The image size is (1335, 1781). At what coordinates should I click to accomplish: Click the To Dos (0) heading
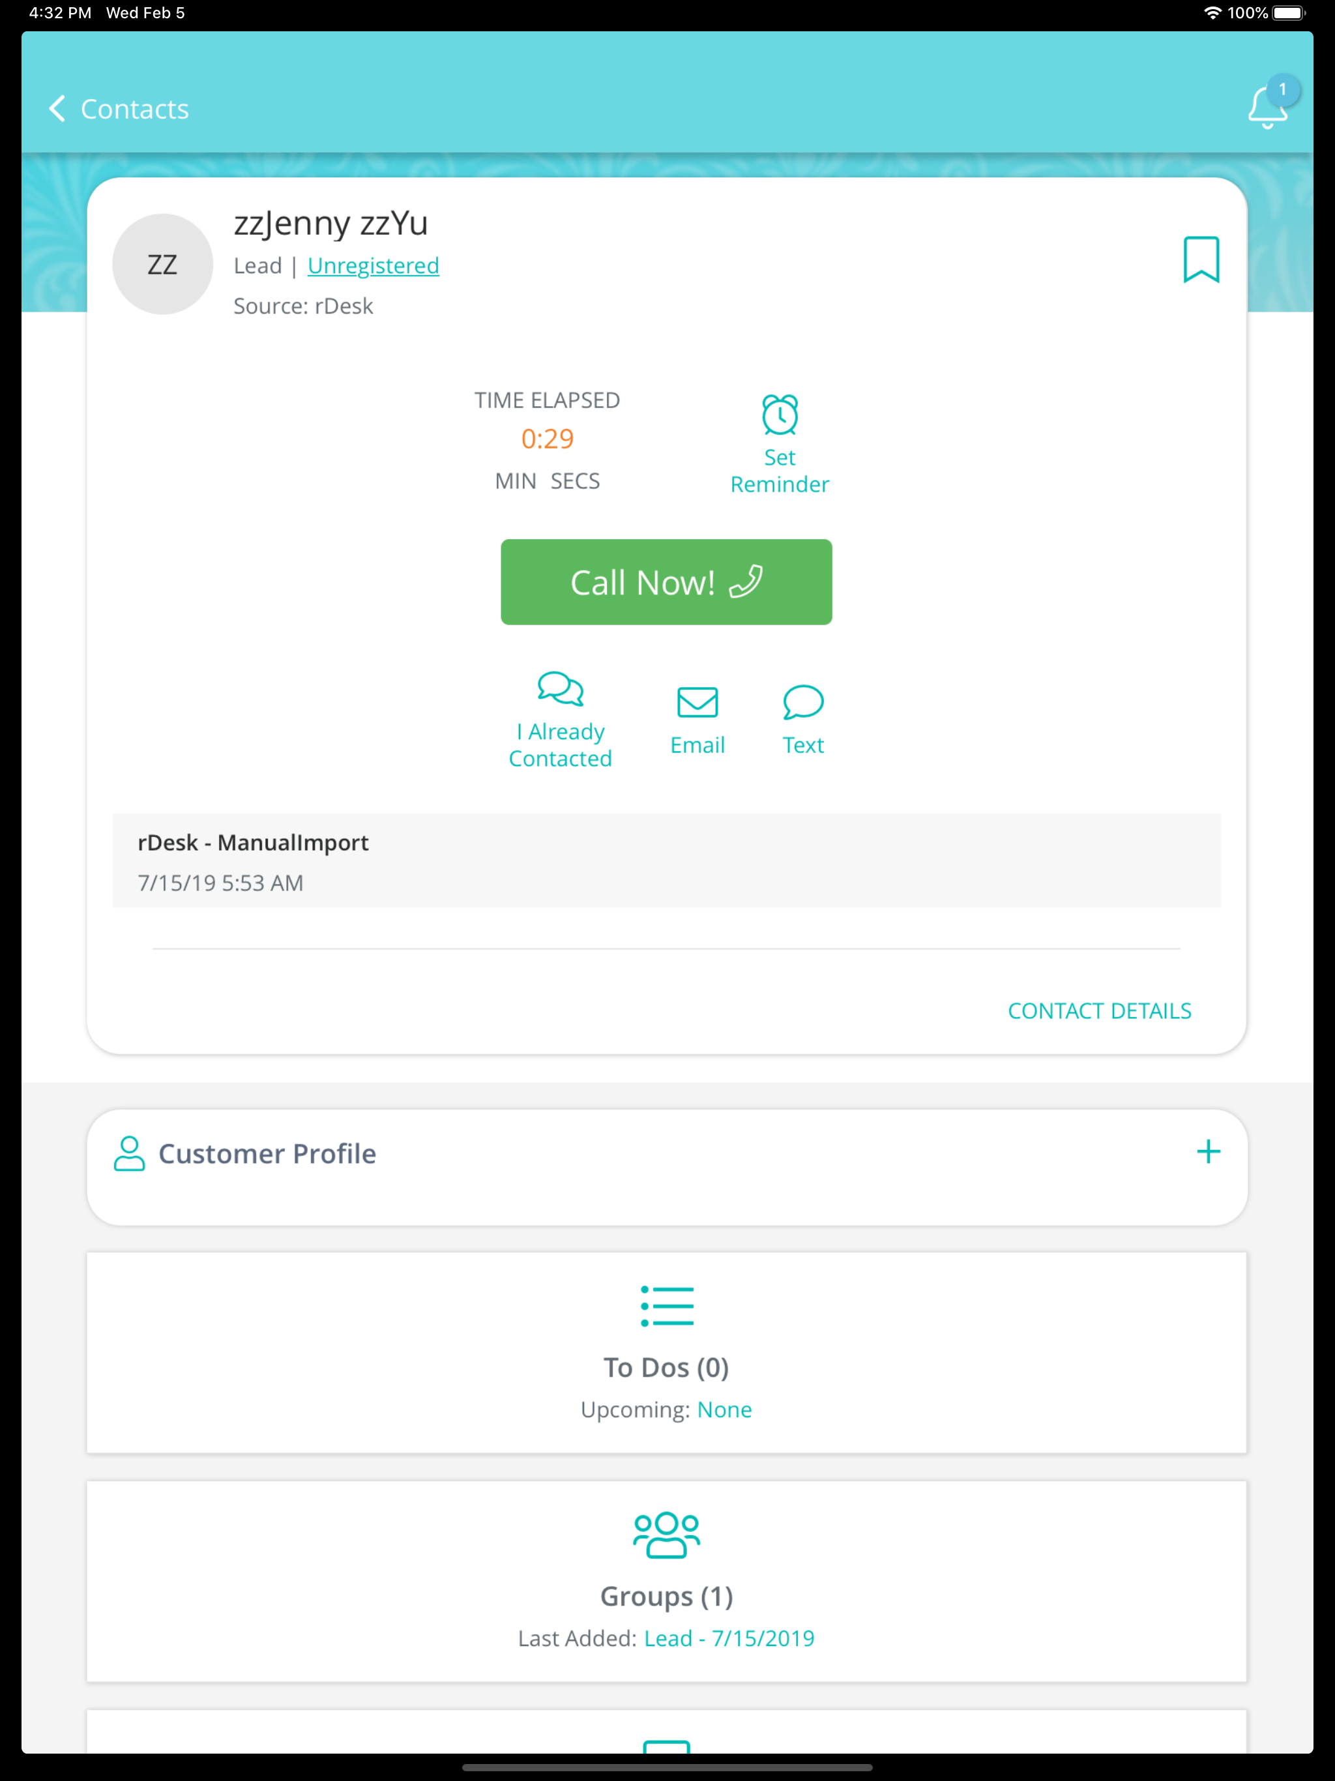click(666, 1367)
